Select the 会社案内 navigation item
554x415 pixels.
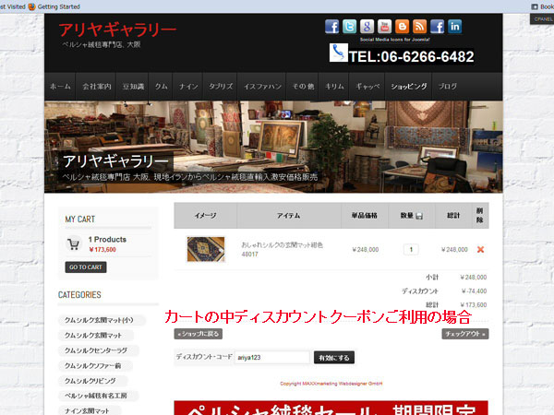click(97, 86)
